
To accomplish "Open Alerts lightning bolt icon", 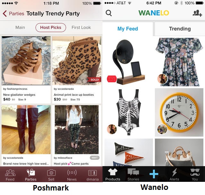I will pos(174,172).
